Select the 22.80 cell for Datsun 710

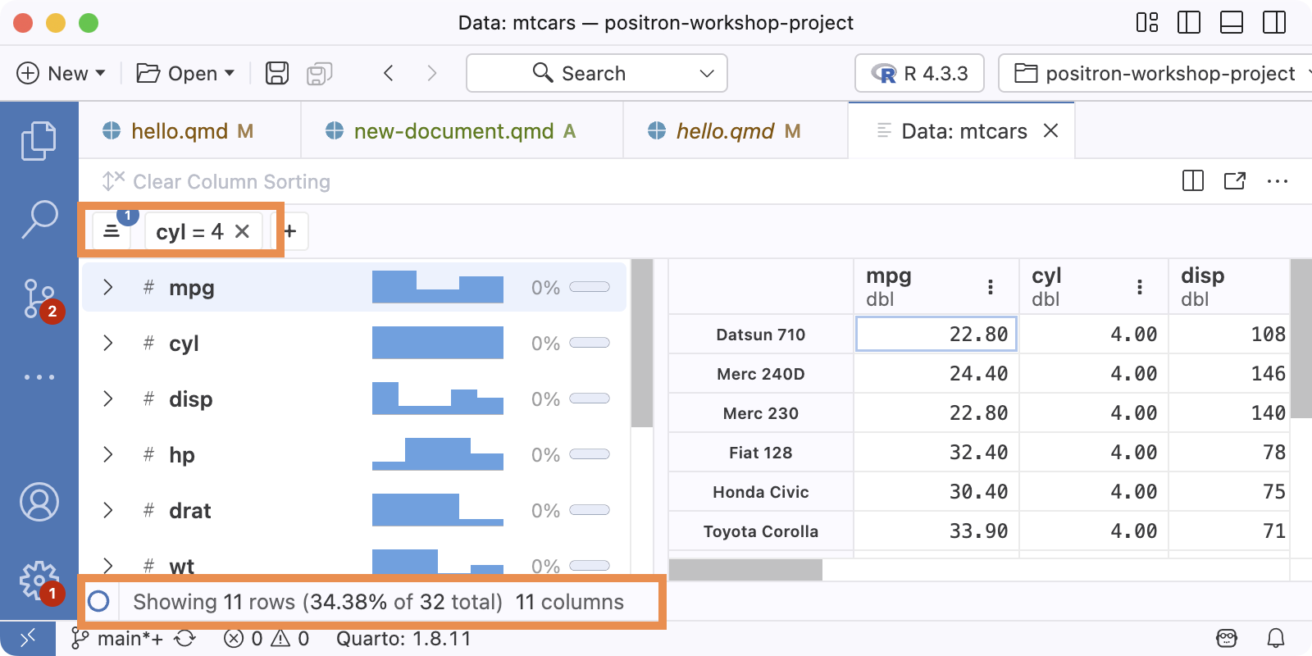click(x=936, y=334)
